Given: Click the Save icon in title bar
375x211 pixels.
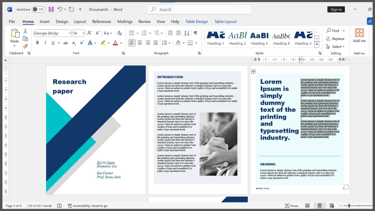Looking at the screenshot, I should click(x=51, y=9).
